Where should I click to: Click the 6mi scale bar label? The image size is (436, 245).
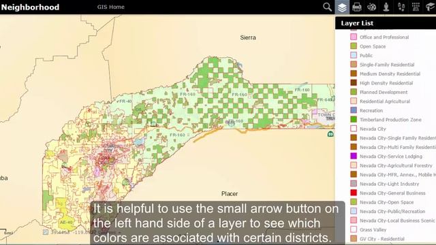coord(8,233)
